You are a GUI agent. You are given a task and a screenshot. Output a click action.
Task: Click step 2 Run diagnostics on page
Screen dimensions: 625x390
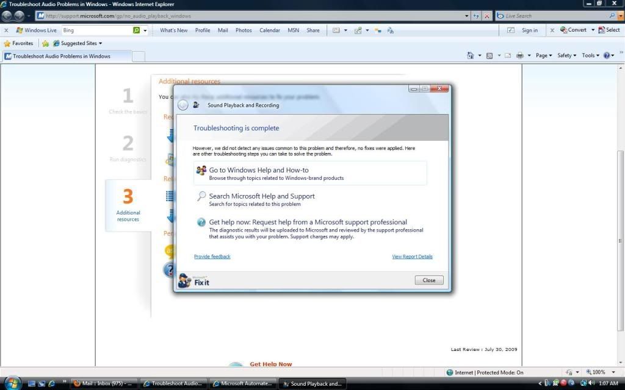click(128, 148)
